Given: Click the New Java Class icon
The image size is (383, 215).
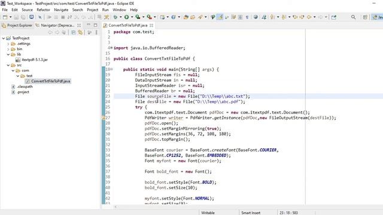Looking at the screenshot, I should 174,17.
